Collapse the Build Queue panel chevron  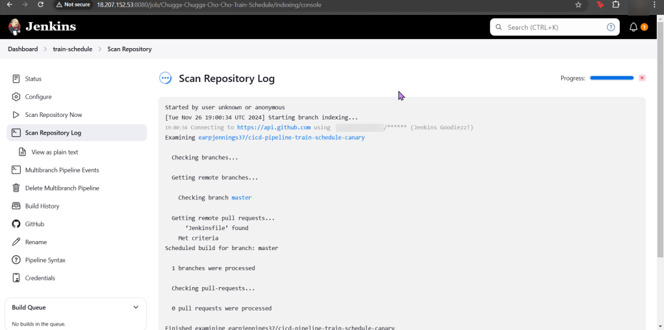coord(136,307)
